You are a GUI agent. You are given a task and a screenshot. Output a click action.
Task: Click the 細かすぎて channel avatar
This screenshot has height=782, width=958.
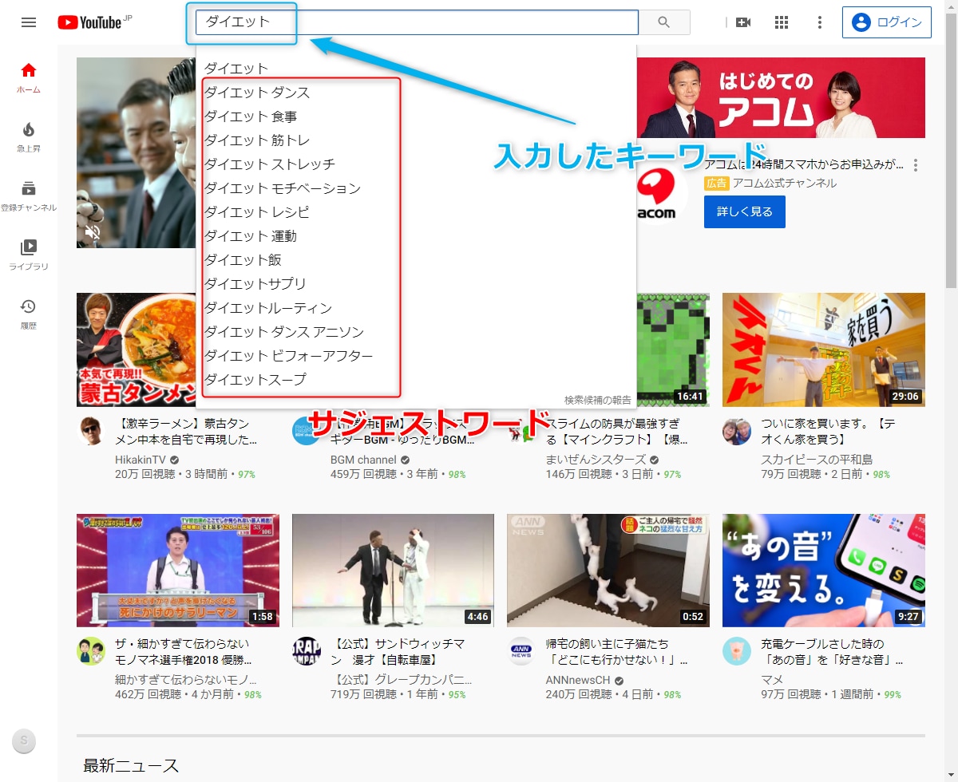point(91,651)
